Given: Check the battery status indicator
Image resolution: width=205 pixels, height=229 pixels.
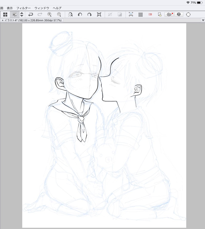Looking at the screenshot, I should tap(200, 3).
